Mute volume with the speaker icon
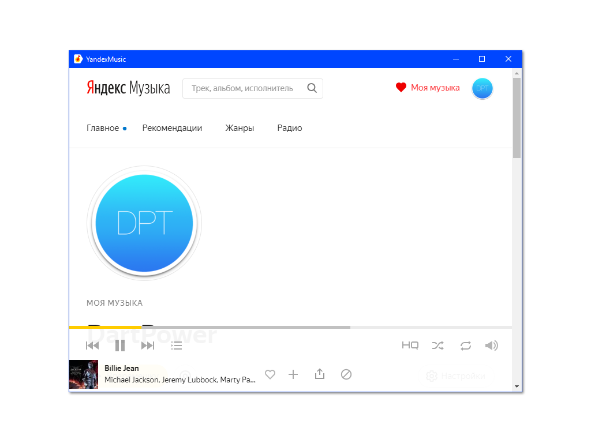This screenshot has height=443, width=591. coord(492,346)
